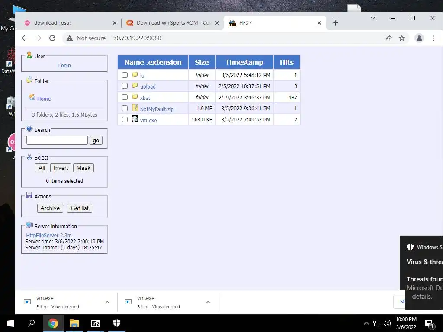Open the upload folder link
Image resolution: width=443 pixels, height=332 pixels.
click(x=148, y=86)
